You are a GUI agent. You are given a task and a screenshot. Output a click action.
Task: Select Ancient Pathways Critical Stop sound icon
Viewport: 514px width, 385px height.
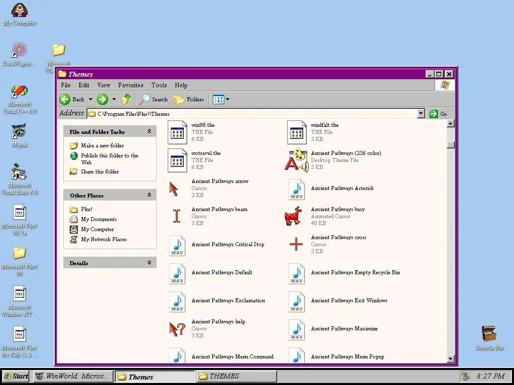point(177,245)
